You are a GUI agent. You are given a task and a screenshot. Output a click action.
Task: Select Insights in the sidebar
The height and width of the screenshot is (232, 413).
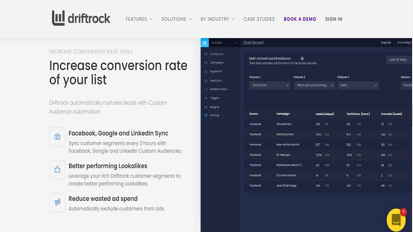point(214,107)
